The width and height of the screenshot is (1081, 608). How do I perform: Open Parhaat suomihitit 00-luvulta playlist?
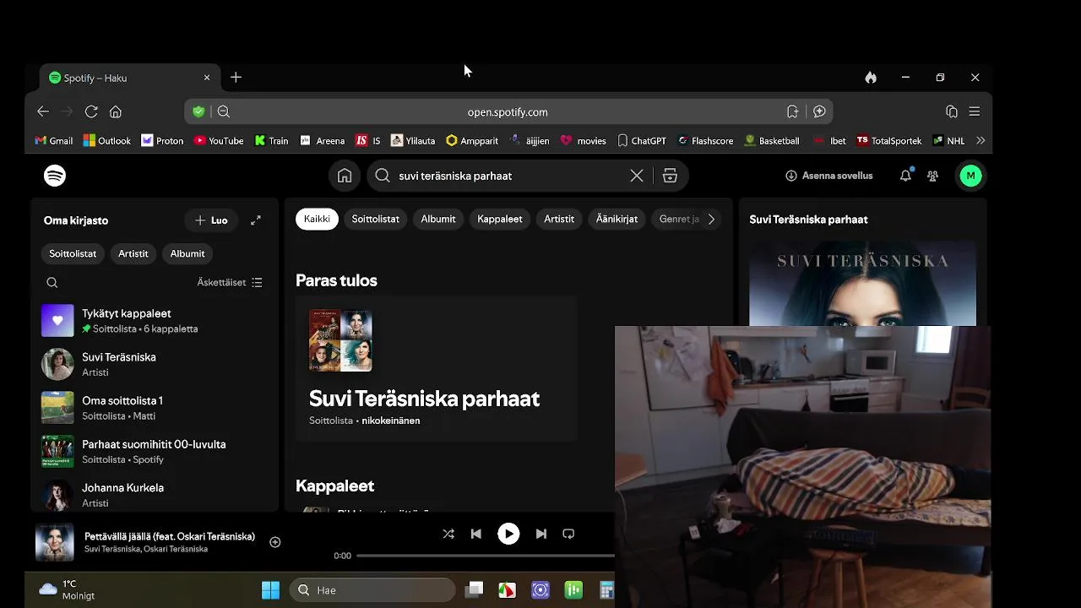coord(155,452)
